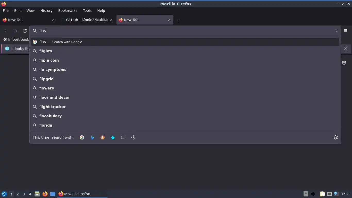The width and height of the screenshot is (352, 198).
Task: Go back with the back arrow
Action: pyautogui.click(x=6, y=31)
